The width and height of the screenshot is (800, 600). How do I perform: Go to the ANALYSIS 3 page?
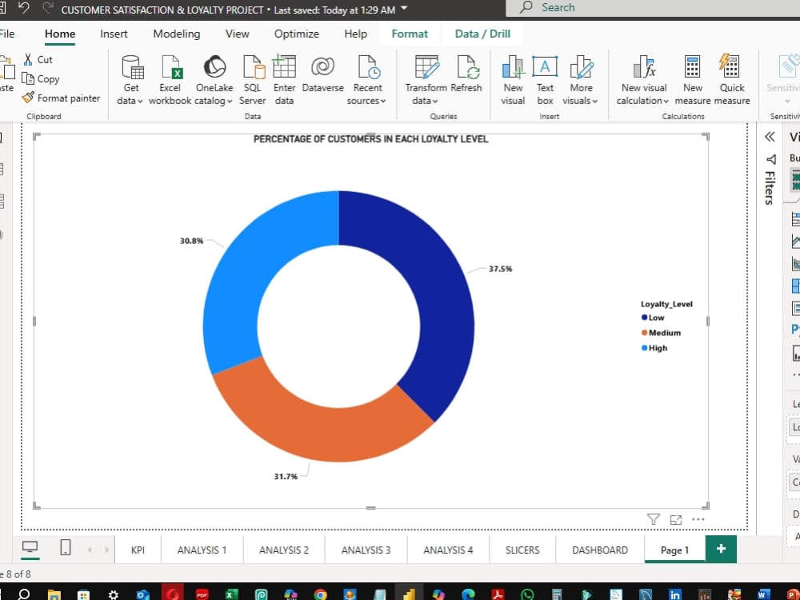[366, 550]
